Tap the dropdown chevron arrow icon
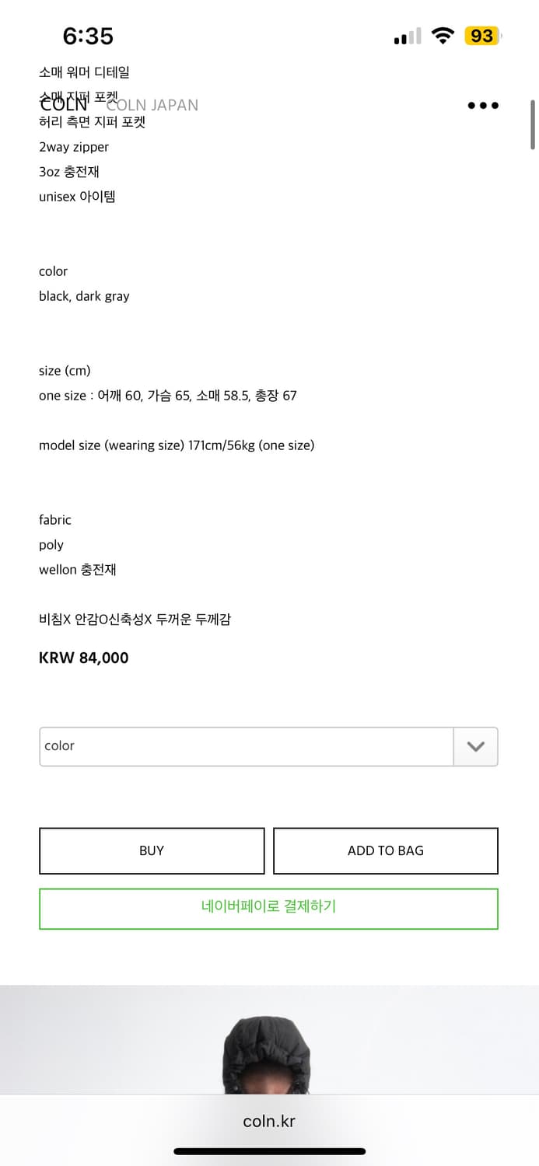Viewport: 539px width, 1166px height. [x=474, y=746]
